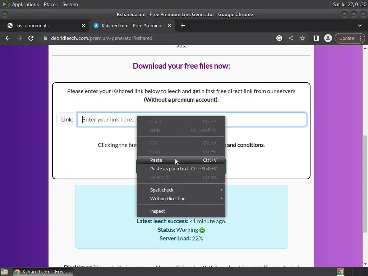Screen dimensions: 368x276
Task: Click the Applications menu logo icon
Action: point(6,4)
